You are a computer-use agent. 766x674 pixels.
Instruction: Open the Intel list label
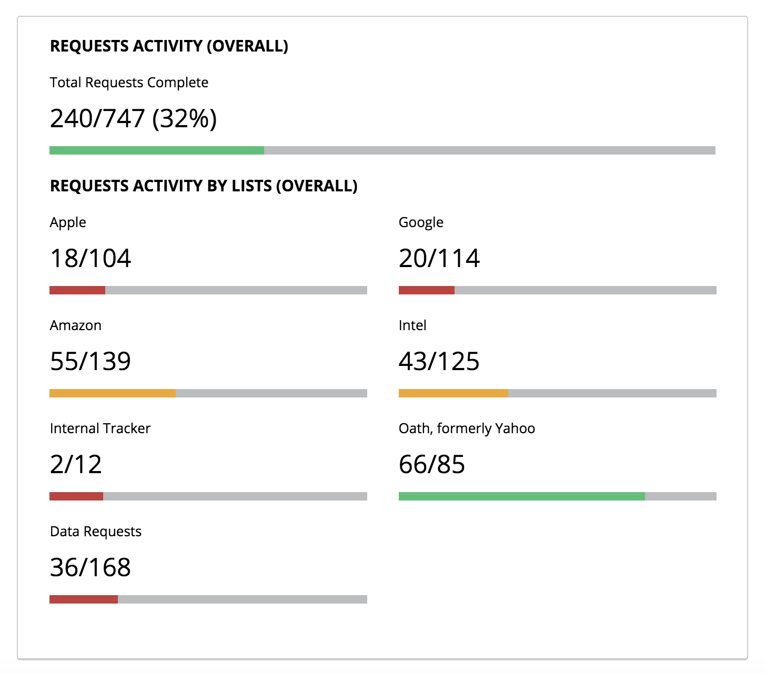[412, 325]
